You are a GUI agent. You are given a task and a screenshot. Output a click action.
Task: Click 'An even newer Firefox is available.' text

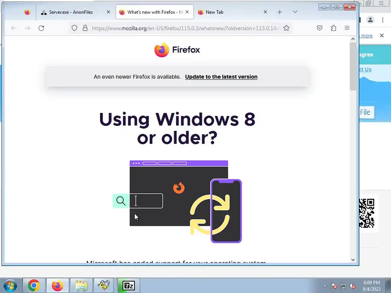(x=137, y=77)
